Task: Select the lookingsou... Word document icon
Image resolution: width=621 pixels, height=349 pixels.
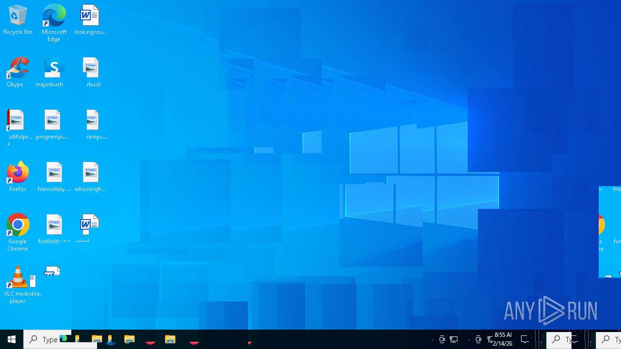Action: [90, 20]
